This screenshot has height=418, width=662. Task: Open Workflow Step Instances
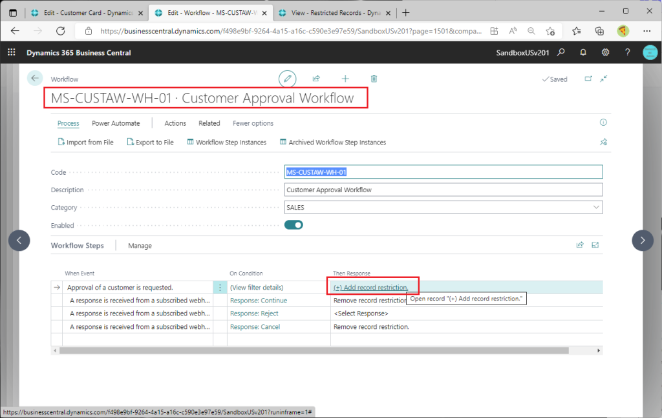pyautogui.click(x=227, y=143)
